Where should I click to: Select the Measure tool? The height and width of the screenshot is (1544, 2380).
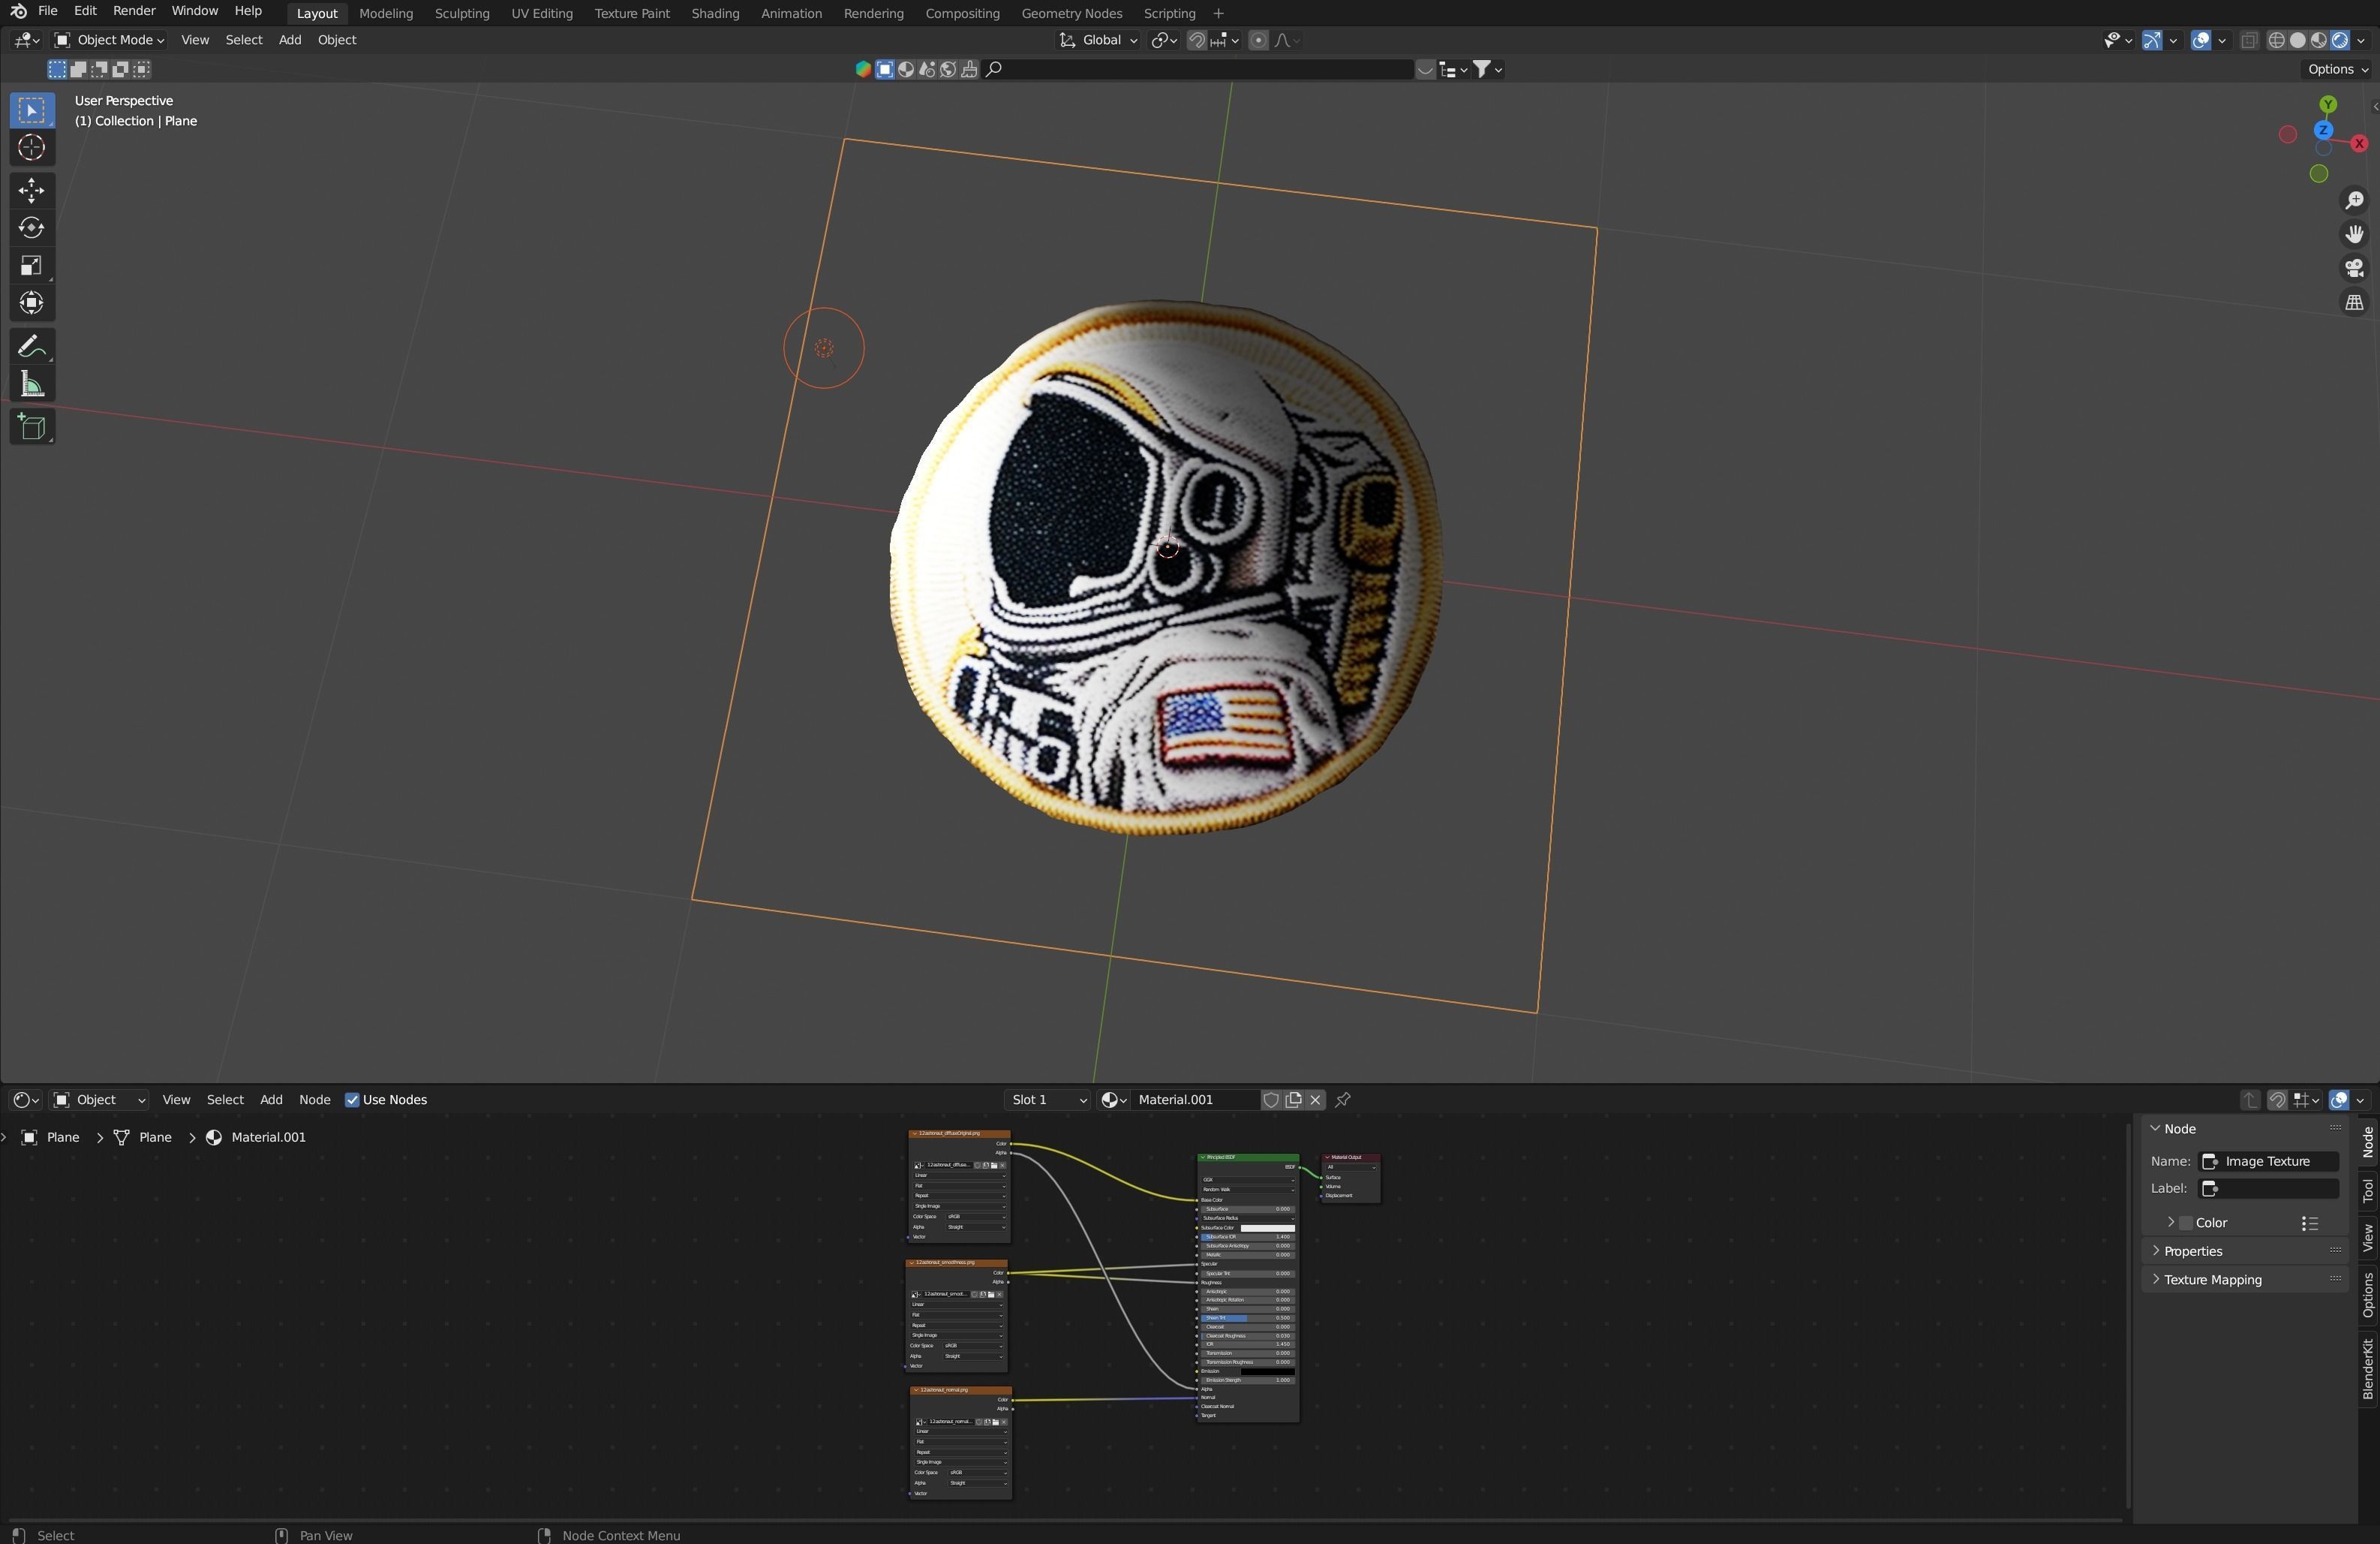(32, 384)
